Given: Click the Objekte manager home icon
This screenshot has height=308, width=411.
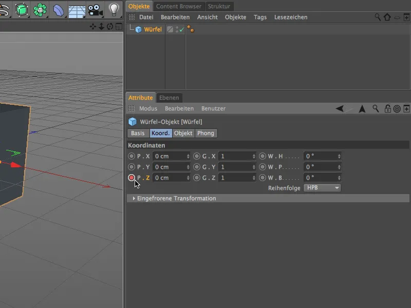Looking at the screenshot, I should point(387,17).
